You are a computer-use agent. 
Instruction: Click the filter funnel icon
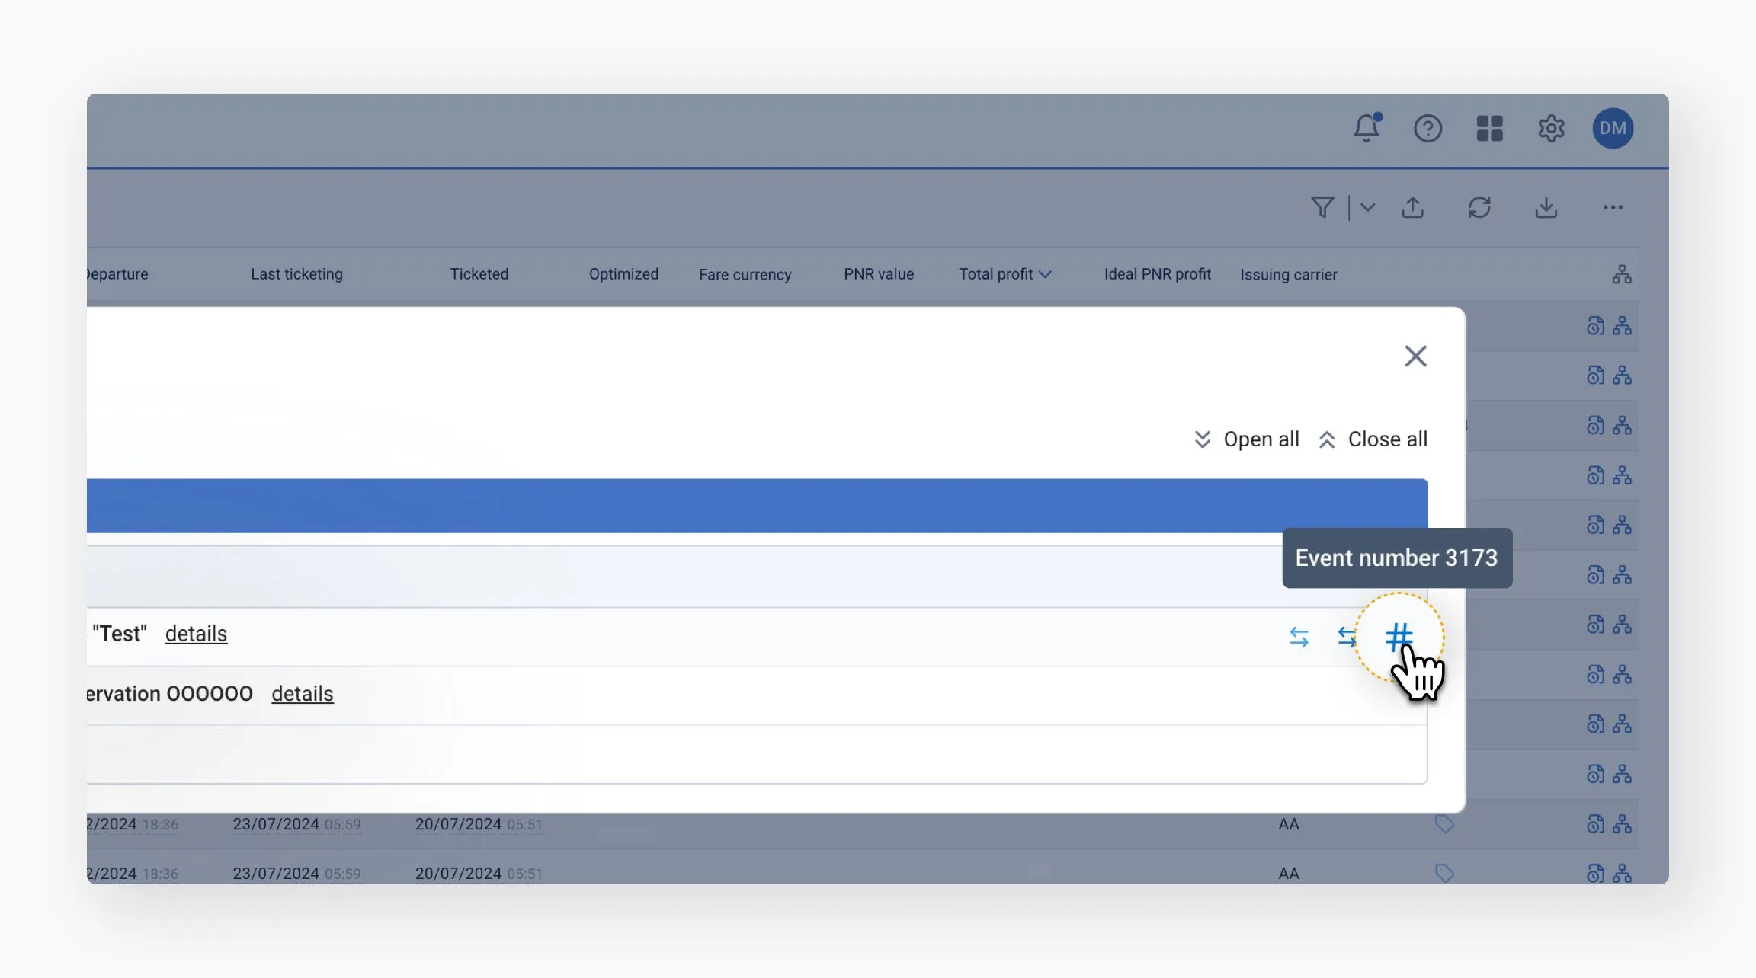tap(1322, 207)
